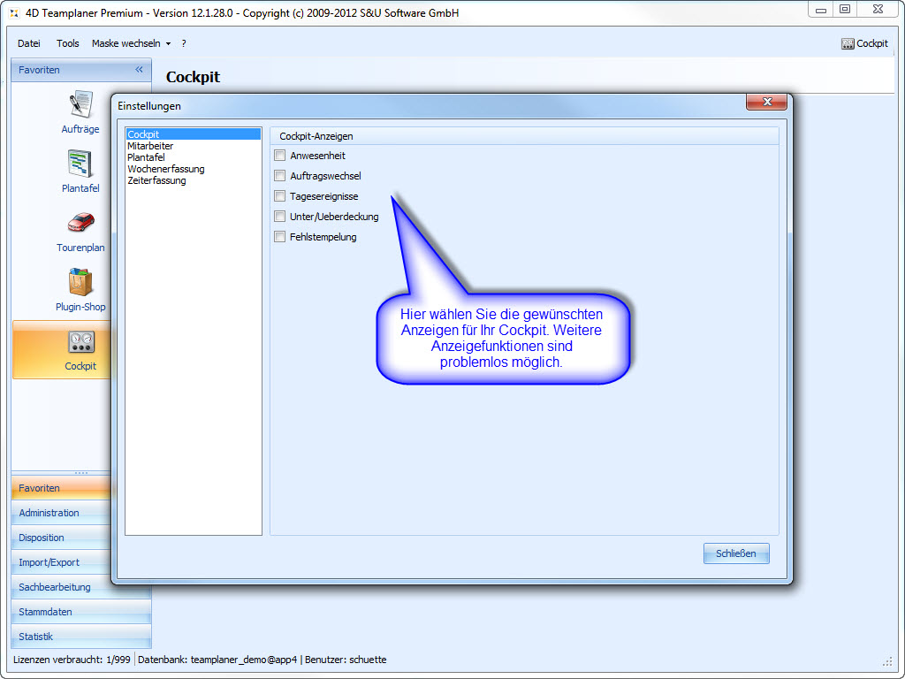Open the Plantafel icon in sidebar
Image resolution: width=905 pixels, height=679 pixels.
click(80, 164)
